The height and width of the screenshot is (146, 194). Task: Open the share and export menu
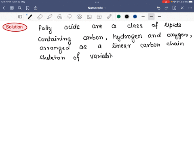coord(36,8)
